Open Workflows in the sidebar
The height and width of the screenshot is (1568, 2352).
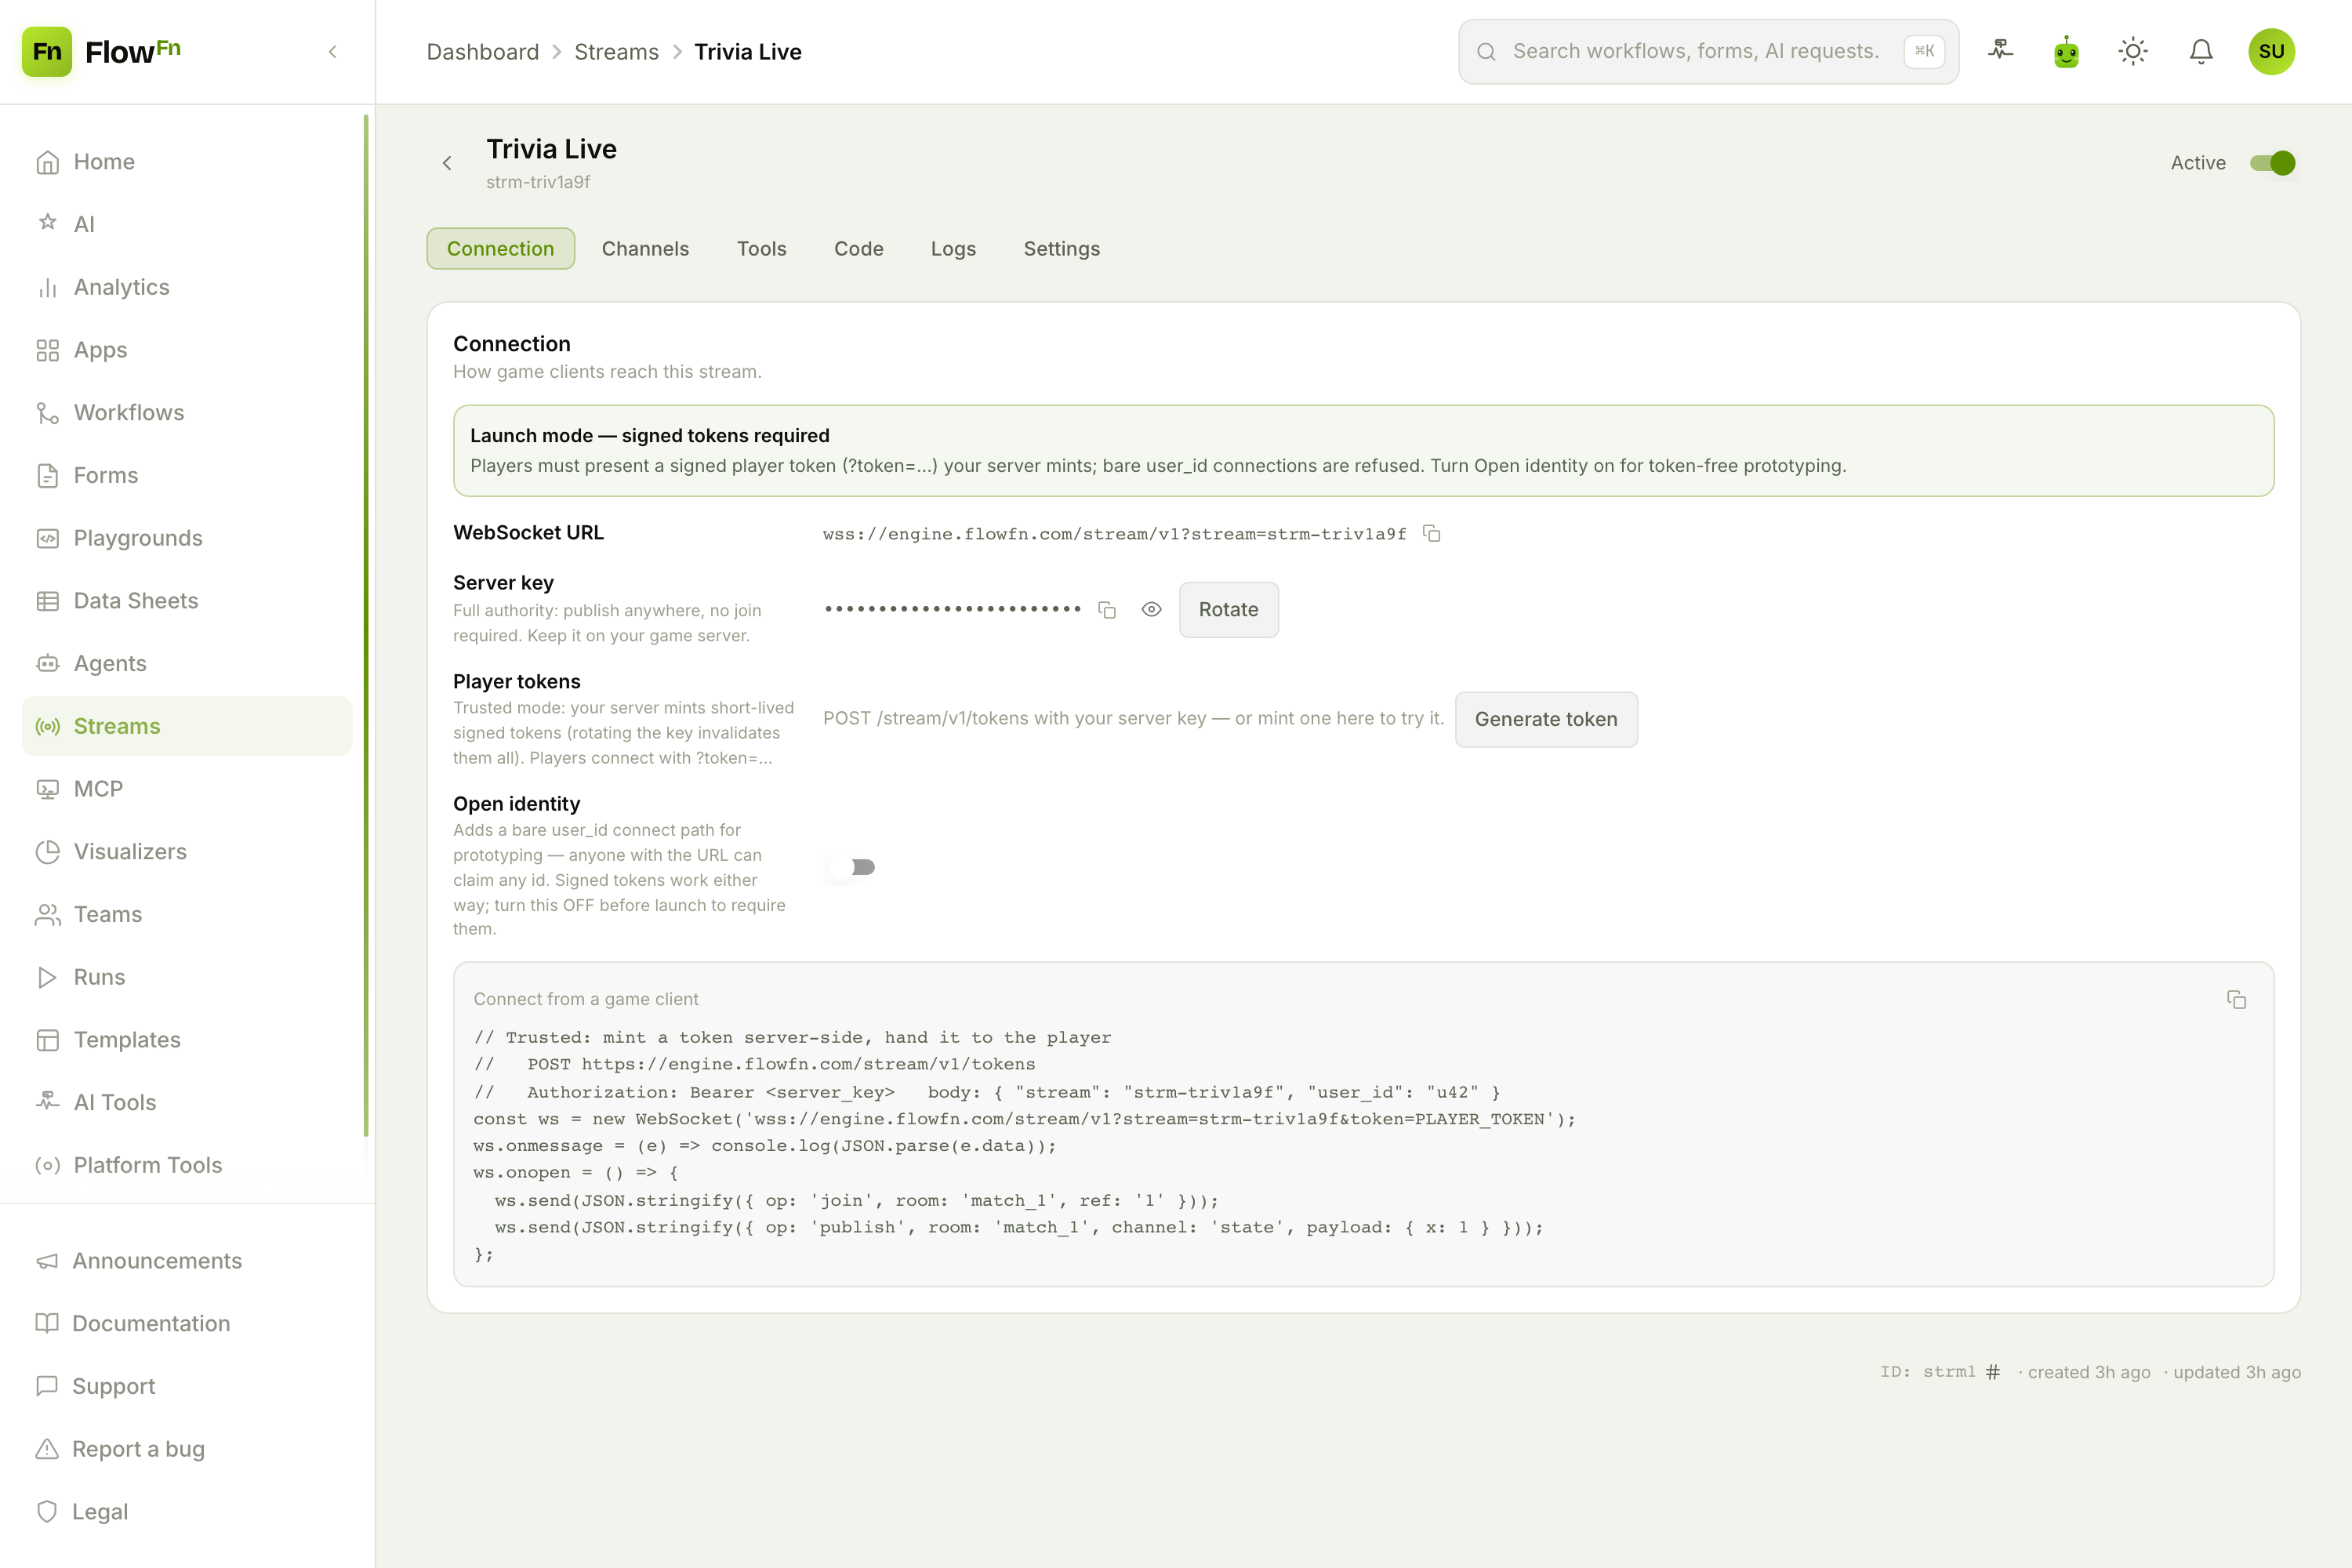(187, 412)
